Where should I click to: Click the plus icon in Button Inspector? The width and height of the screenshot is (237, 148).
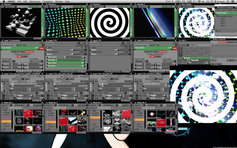coord(212,60)
